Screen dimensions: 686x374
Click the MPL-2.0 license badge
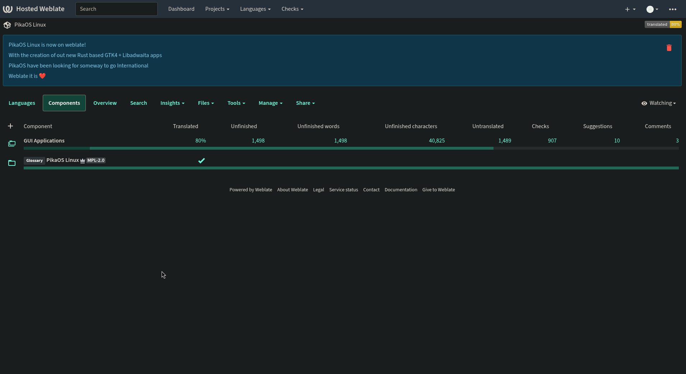click(x=96, y=160)
